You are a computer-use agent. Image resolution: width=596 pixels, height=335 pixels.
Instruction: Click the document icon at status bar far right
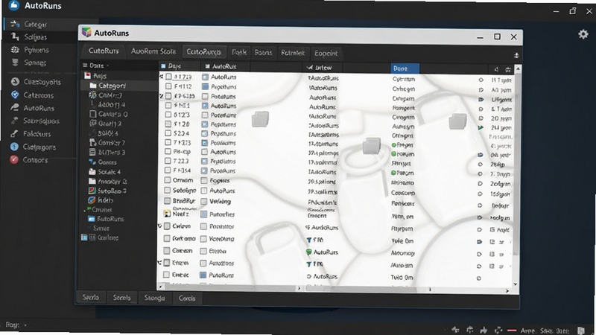[581, 331]
